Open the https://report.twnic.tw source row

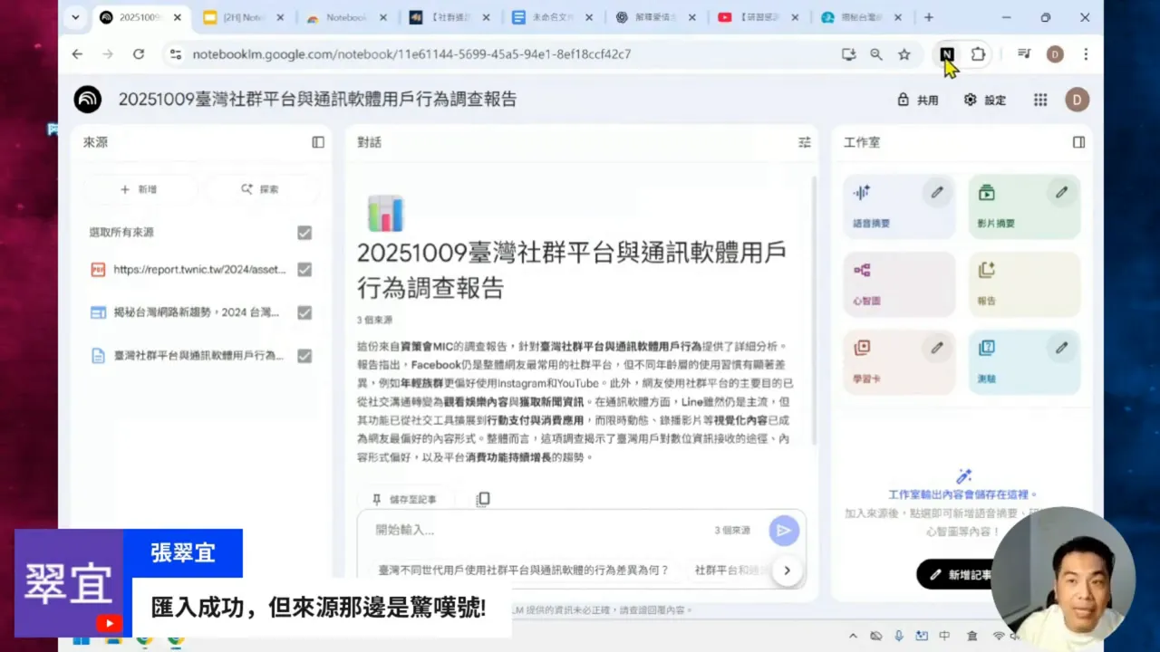[201, 269]
